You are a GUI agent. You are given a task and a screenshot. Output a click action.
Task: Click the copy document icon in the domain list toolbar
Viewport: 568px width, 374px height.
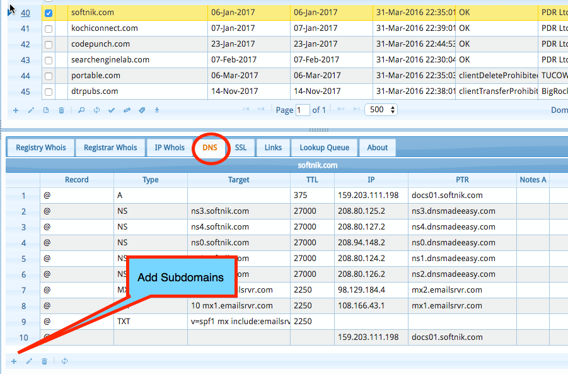pyautogui.click(x=46, y=110)
